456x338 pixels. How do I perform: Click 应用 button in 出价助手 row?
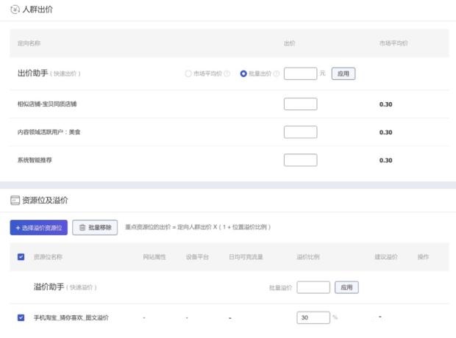(x=343, y=73)
